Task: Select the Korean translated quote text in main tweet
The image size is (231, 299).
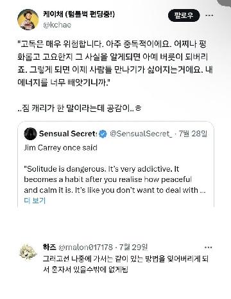Action: click(115, 63)
